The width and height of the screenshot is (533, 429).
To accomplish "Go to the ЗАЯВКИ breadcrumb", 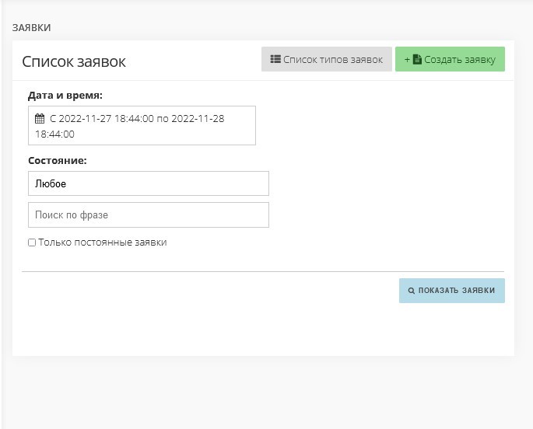I will coord(32,28).
